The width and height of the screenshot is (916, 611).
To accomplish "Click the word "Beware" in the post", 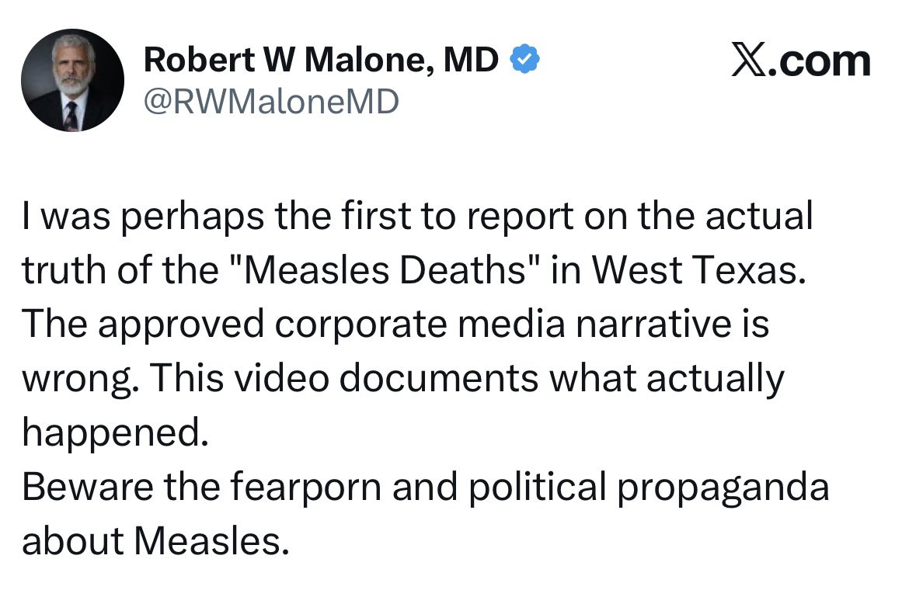I will click(88, 487).
